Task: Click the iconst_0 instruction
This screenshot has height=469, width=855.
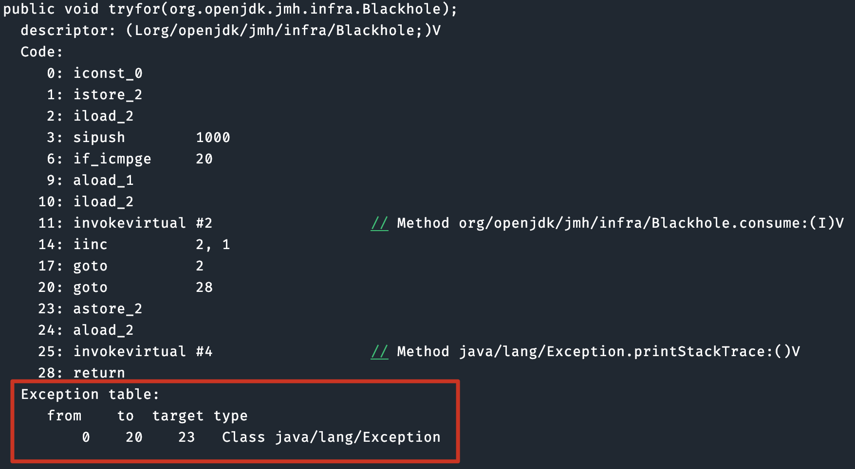Action: [108, 73]
